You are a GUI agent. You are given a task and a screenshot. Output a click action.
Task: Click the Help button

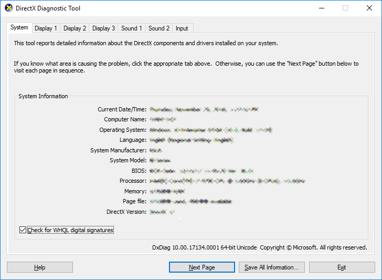[x=40, y=267]
